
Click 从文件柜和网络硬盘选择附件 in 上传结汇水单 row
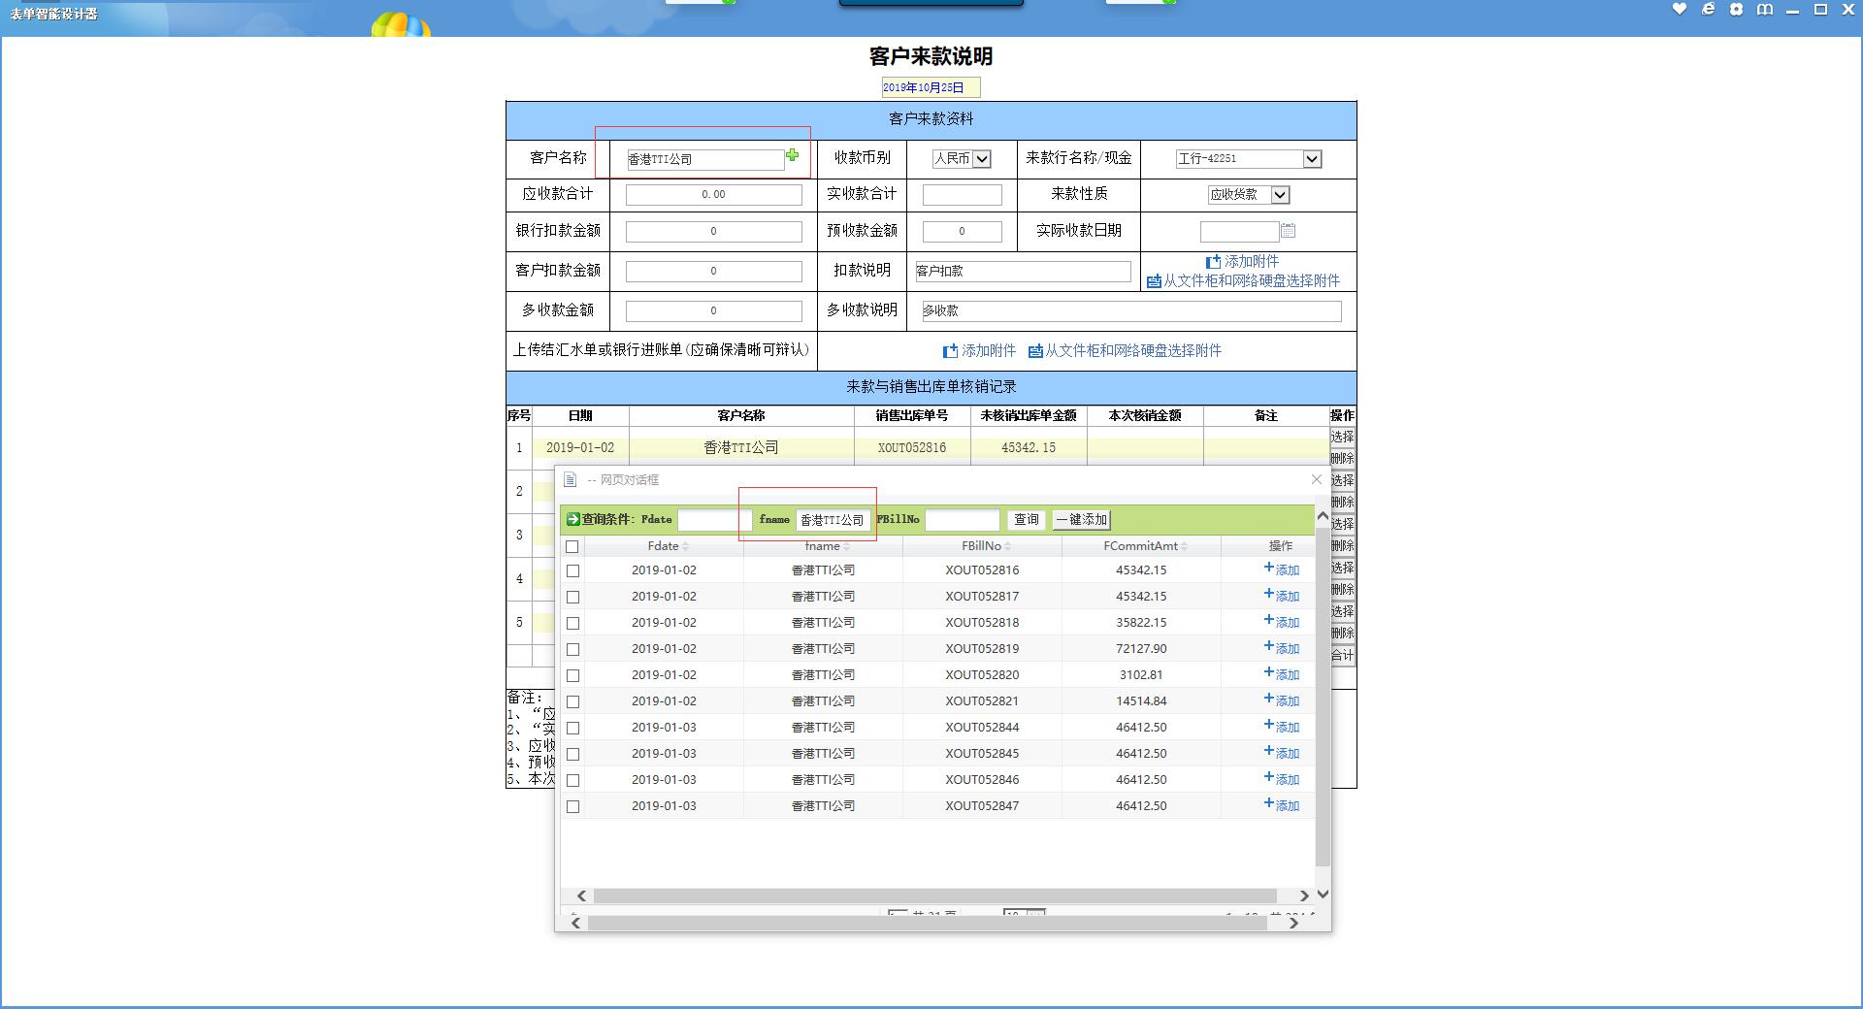[1125, 351]
